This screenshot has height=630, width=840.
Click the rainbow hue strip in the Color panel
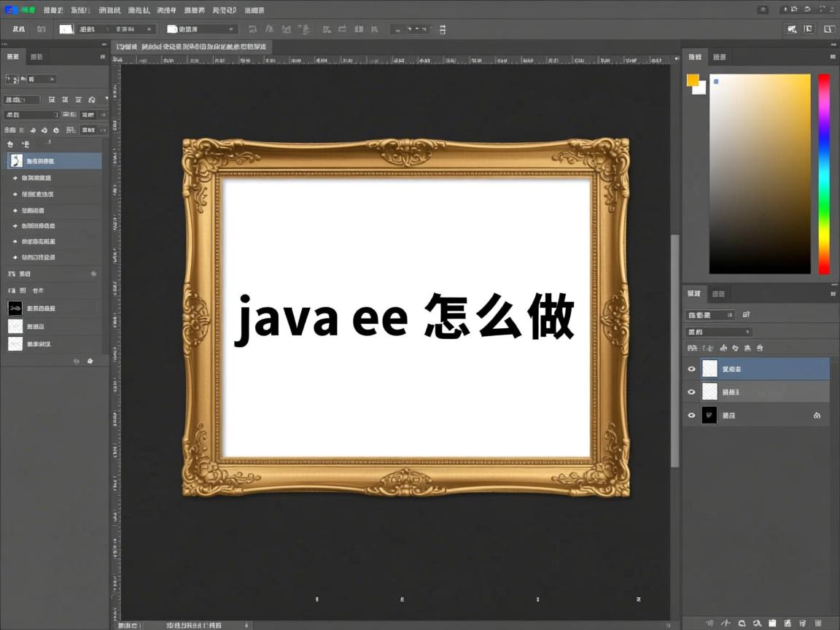pyautogui.click(x=823, y=173)
